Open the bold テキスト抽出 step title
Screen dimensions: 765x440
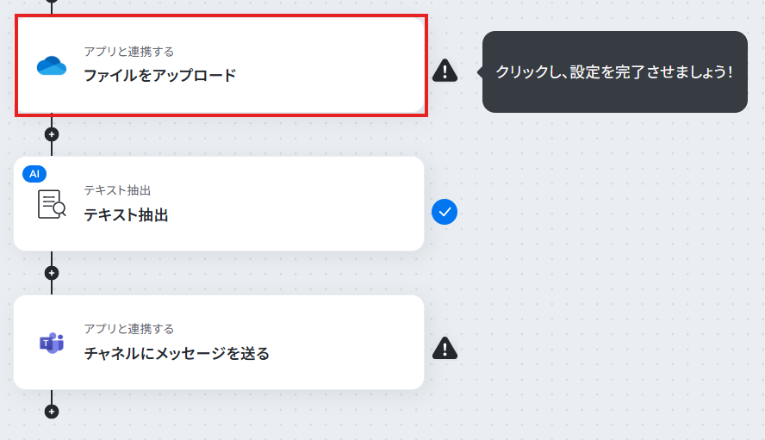126,214
